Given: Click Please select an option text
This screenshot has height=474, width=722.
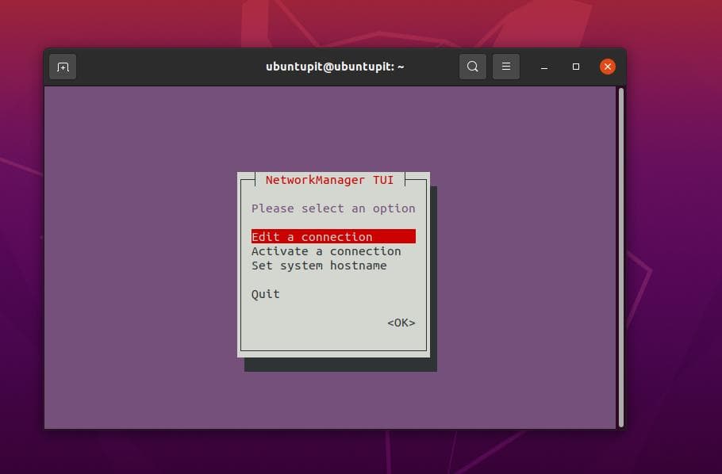Looking at the screenshot, I should [x=332, y=208].
